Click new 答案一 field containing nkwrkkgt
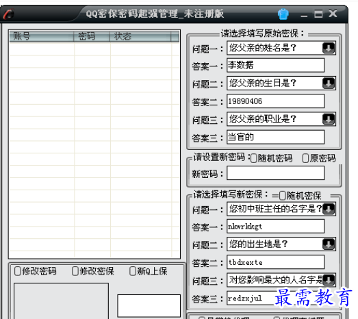The width and height of the screenshot is (358, 319). 275,227
